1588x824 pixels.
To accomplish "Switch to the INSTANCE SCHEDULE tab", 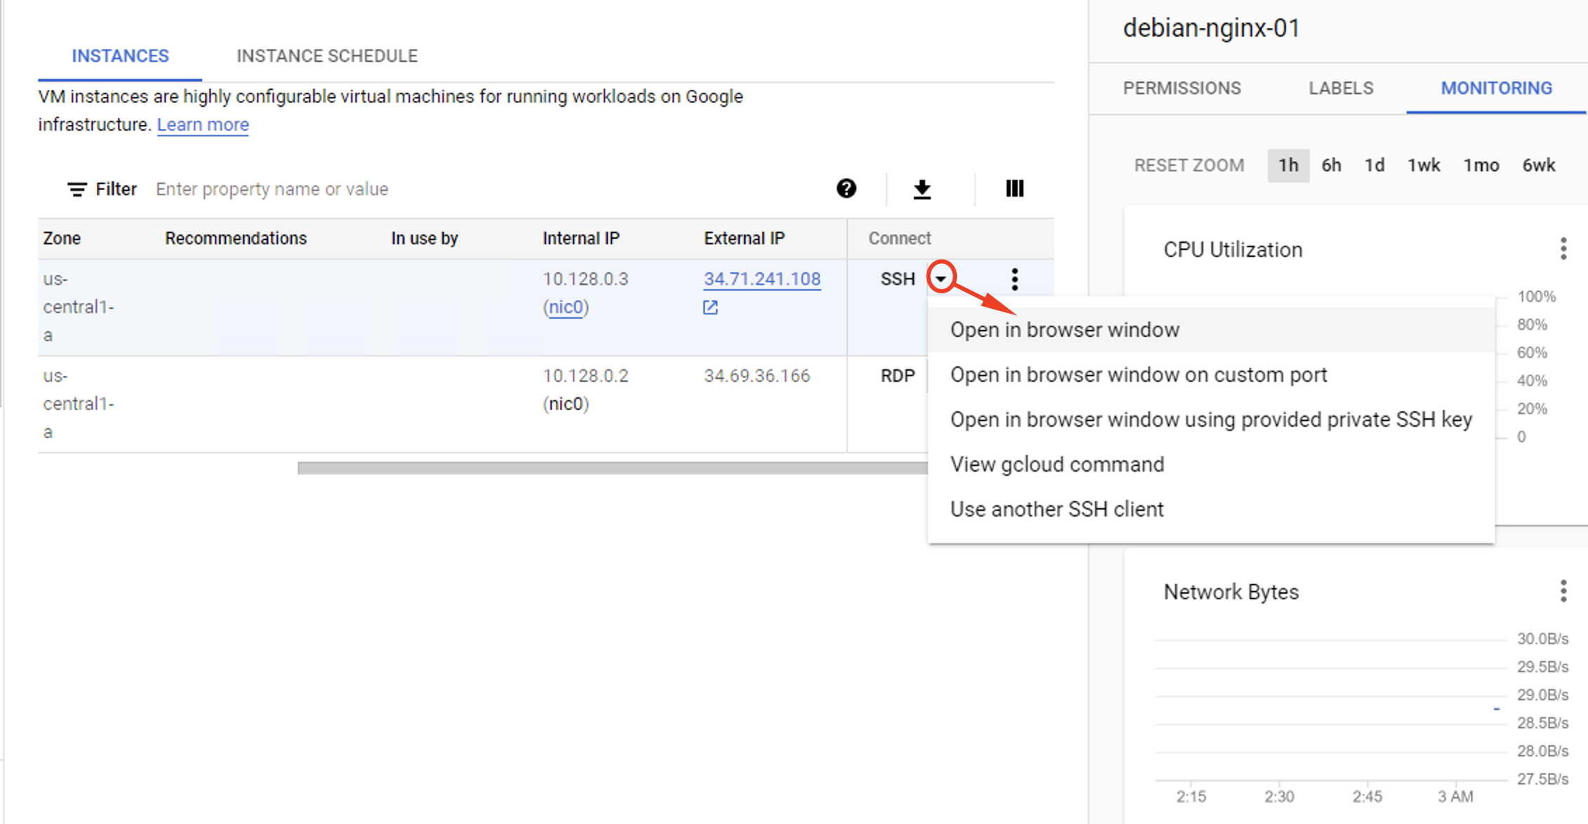I will point(327,56).
